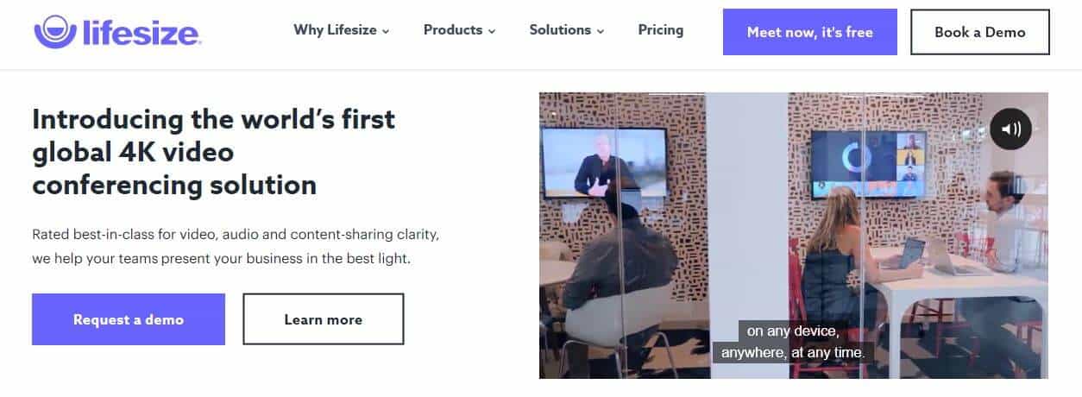This screenshot has width=1082, height=397.
Task: Go to the Pricing page
Action: click(x=661, y=30)
